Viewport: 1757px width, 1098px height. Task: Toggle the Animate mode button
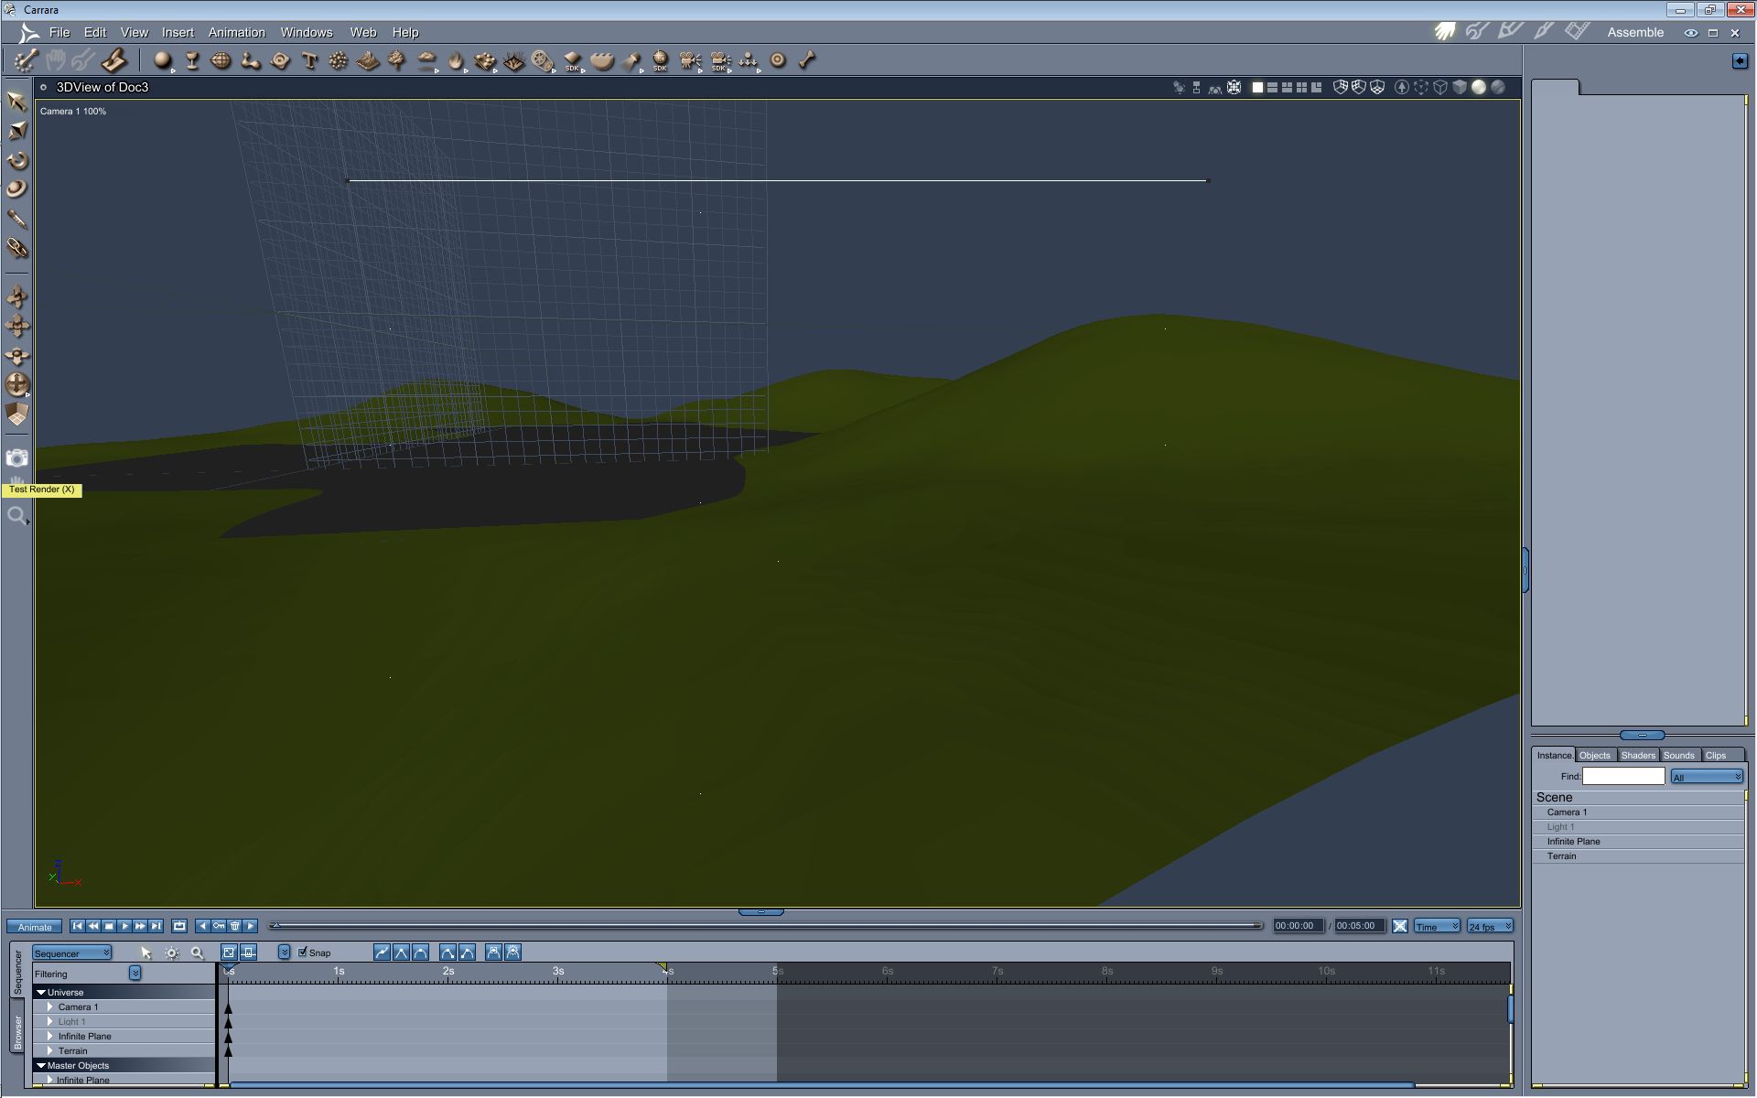click(x=35, y=927)
